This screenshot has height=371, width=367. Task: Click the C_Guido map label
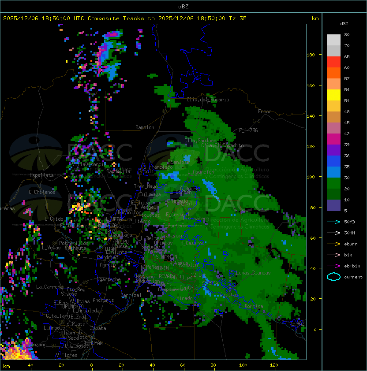click(54, 219)
